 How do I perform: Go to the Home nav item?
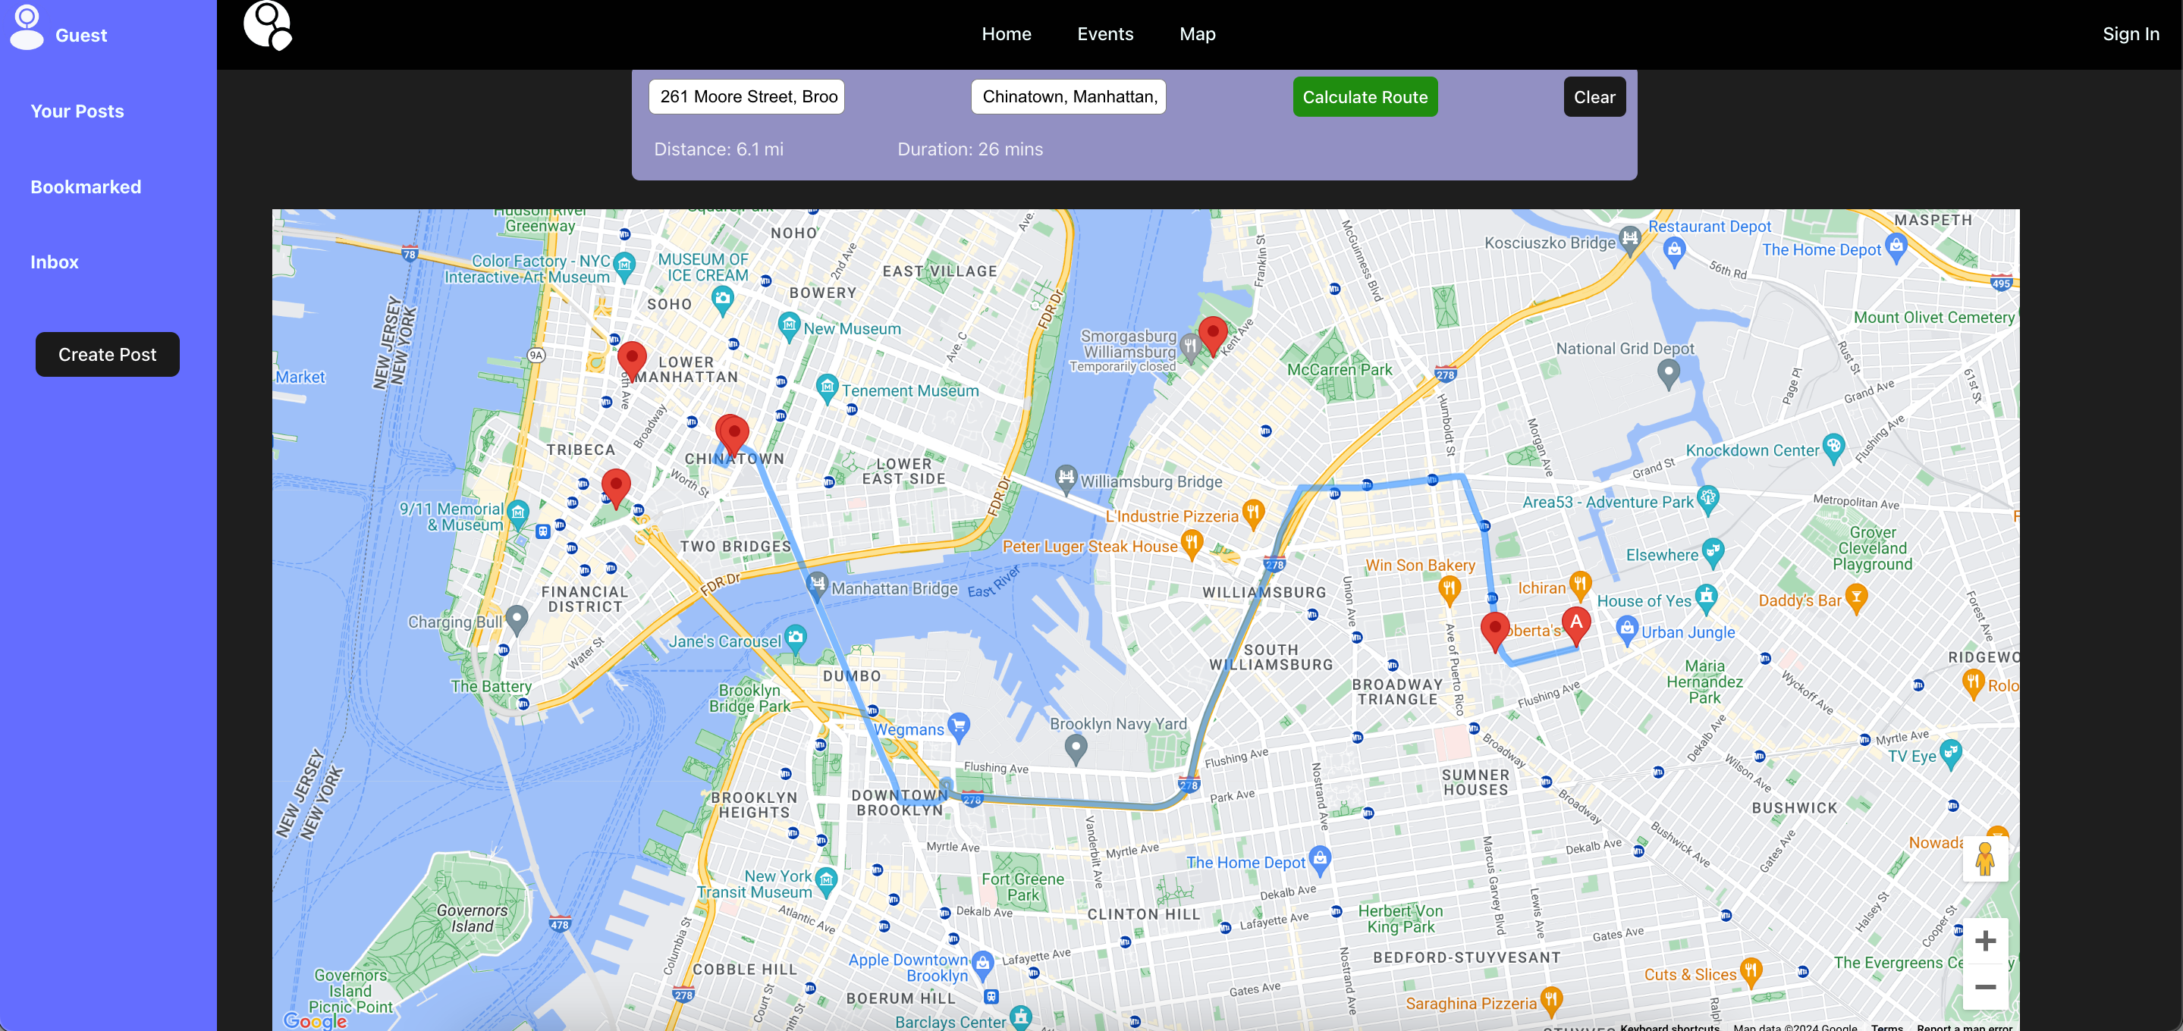(1006, 34)
